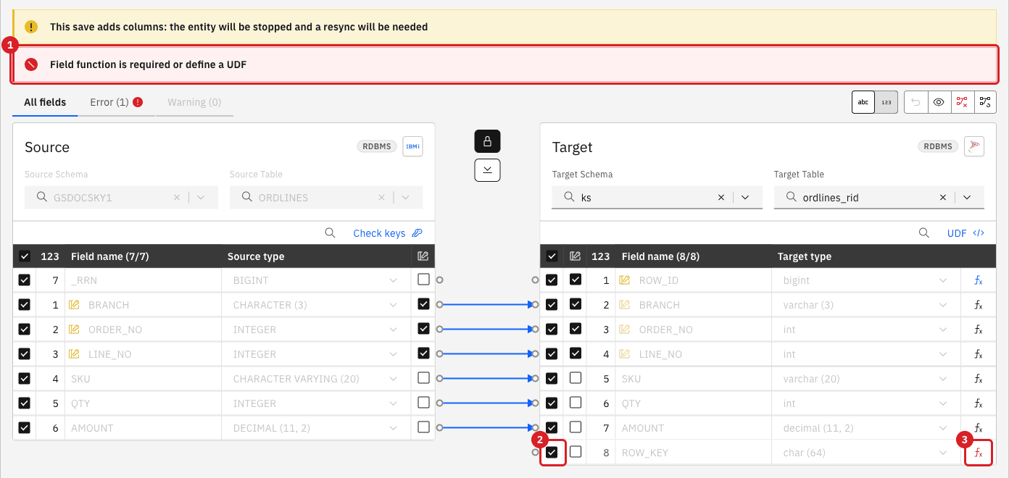Image resolution: width=1009 pixels, height=478 pixels.
Task: Click the IBMi source system icon
Action: [x=412, y=146]
